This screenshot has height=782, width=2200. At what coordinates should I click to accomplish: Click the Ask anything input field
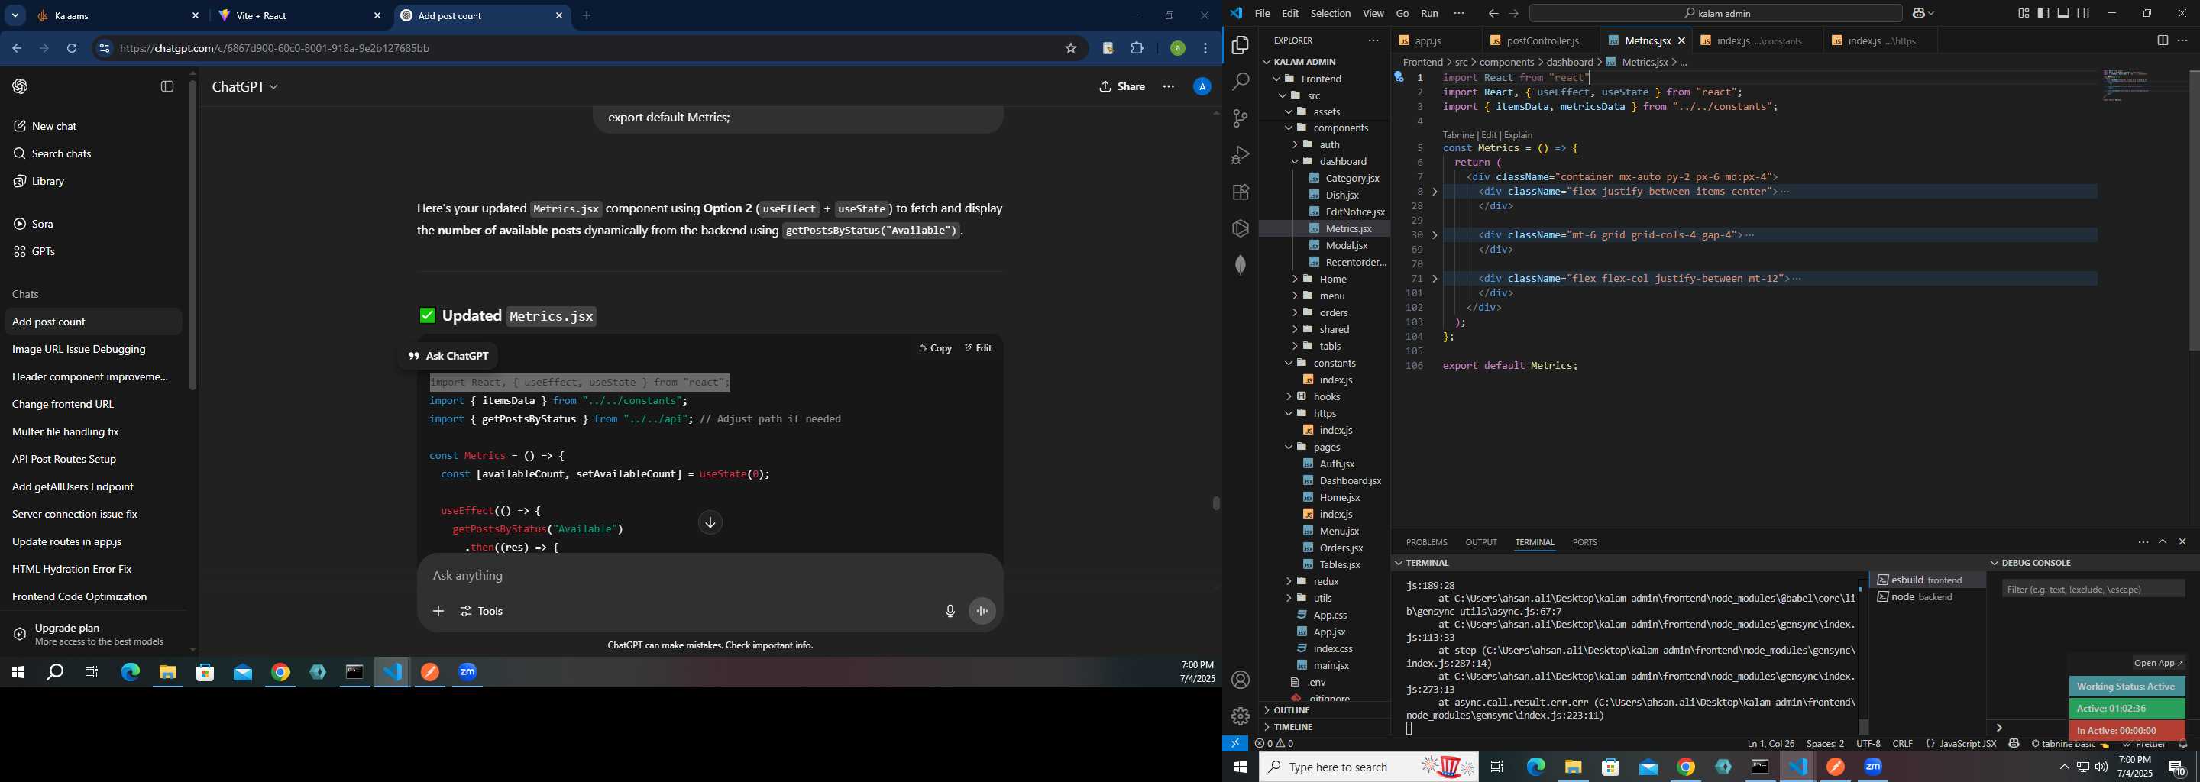point(709,577)
